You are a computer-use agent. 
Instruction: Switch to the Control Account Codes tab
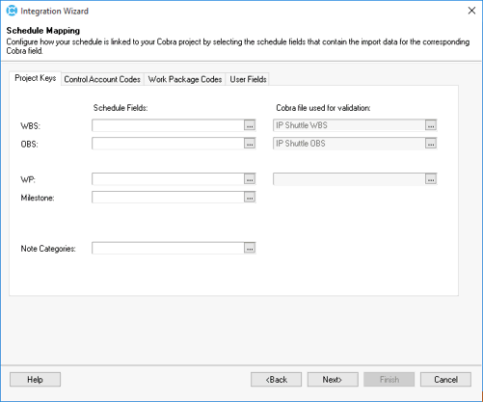point(102,79)
